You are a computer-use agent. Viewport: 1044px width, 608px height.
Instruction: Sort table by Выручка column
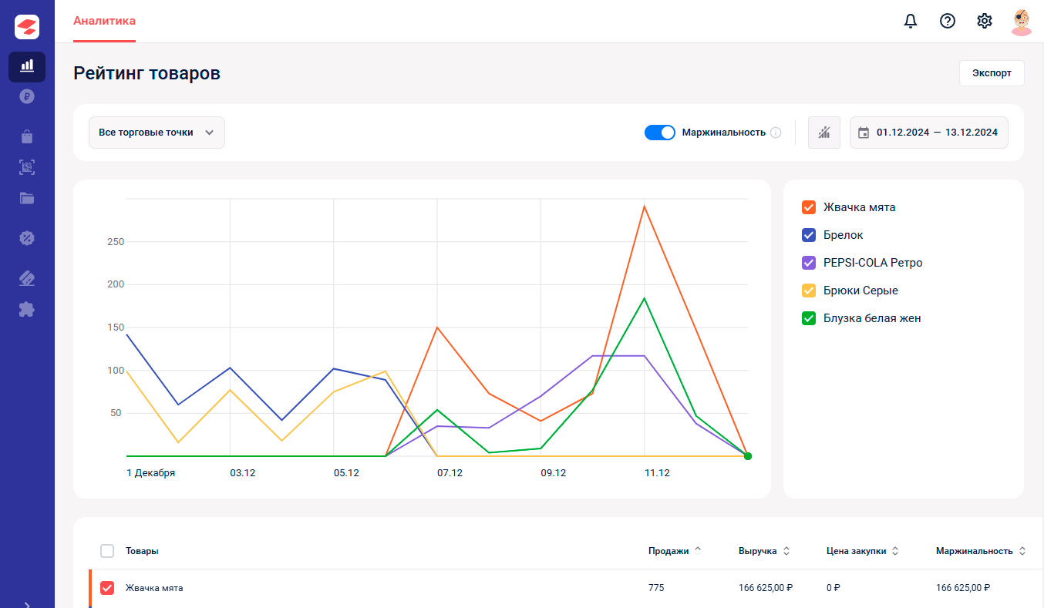tap(764, 551)
